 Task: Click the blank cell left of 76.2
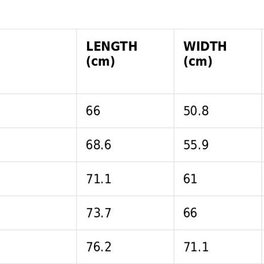click(x=38, y=247)
